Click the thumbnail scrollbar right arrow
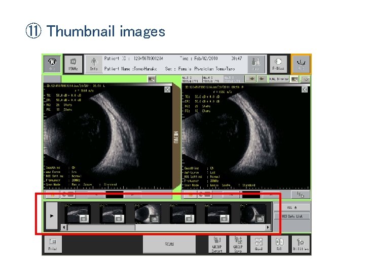 [268, 227]
